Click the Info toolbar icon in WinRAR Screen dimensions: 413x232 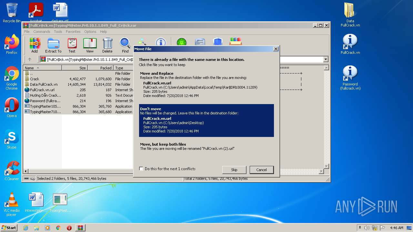coord(161,42)
